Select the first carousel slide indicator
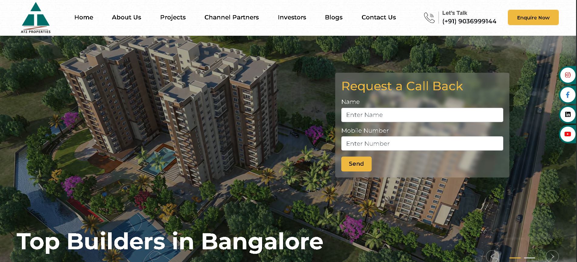 [515, 258]
